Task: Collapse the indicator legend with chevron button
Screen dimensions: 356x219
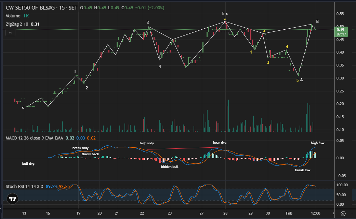Action: pos(11,33)
